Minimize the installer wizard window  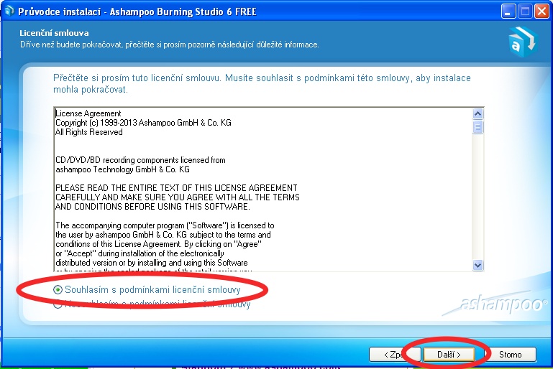(x=509, y=11)
